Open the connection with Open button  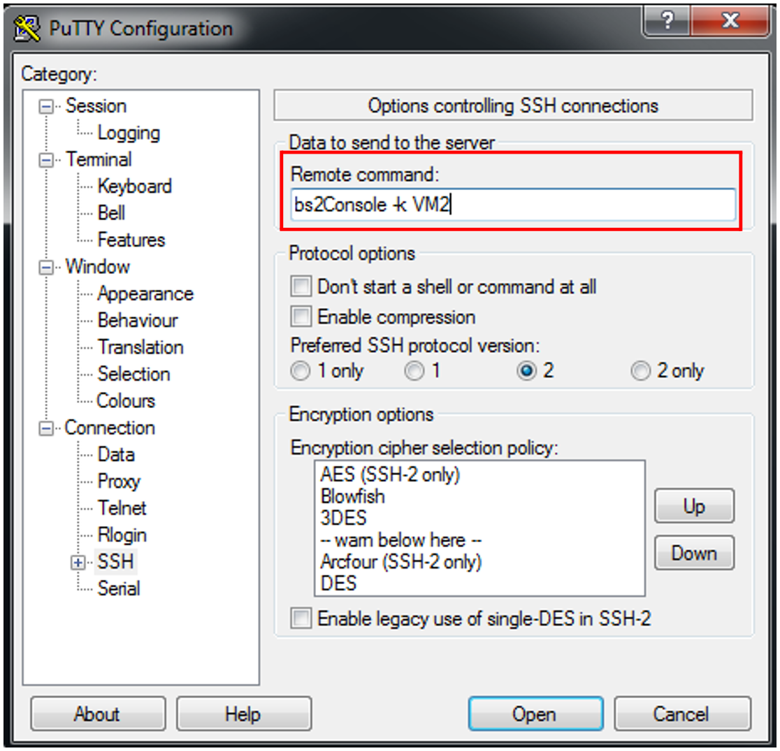(535, 714)
